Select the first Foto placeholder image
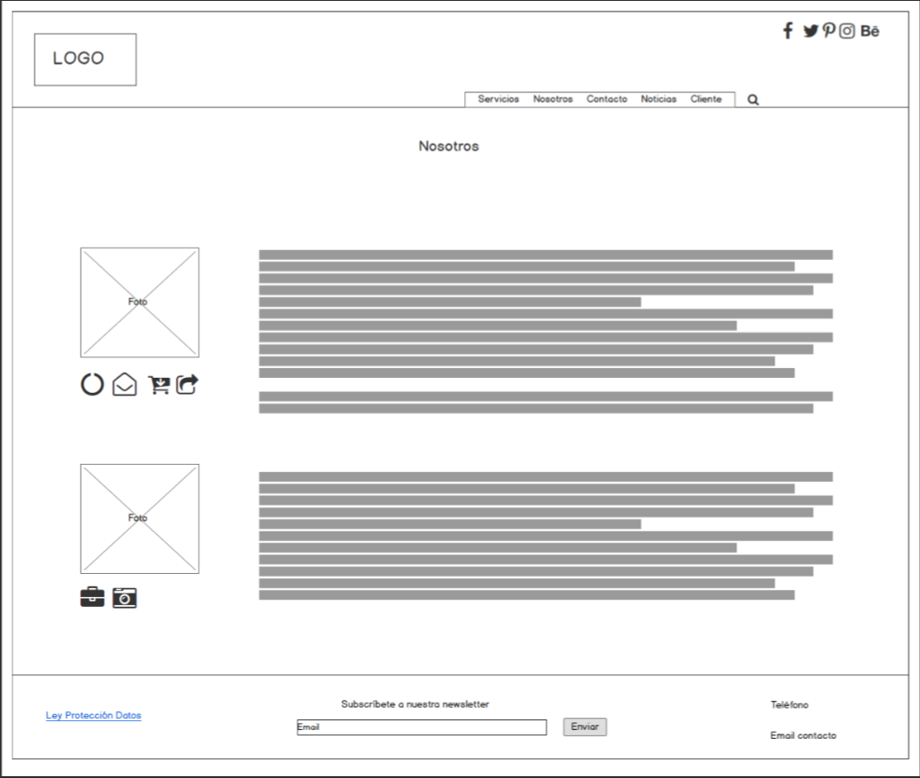The width and height of the screenshot is (920, 778). pos(139,303)
